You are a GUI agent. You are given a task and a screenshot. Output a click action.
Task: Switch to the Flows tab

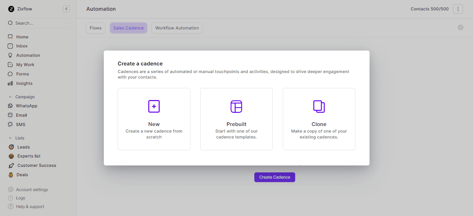point(96,28)
